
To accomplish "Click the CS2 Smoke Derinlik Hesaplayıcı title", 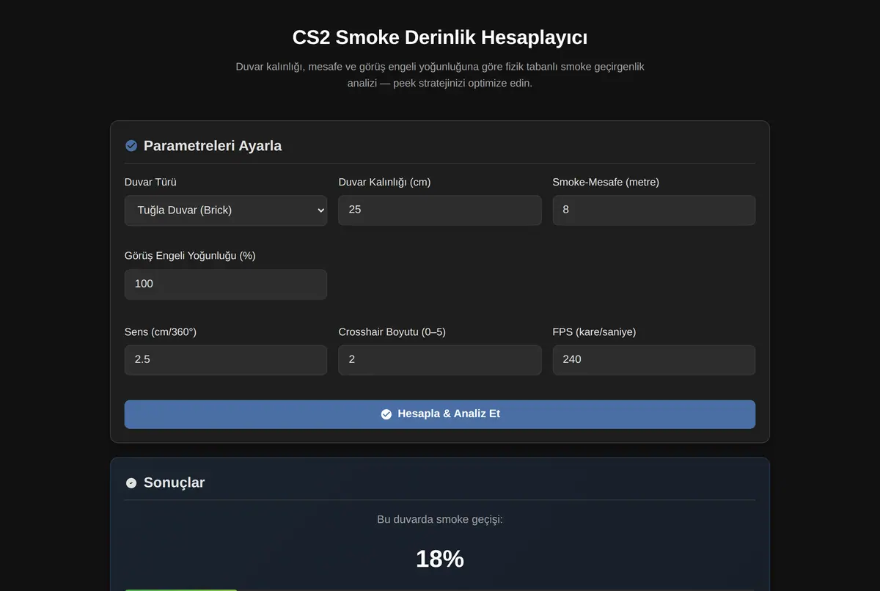I will (x=440, y=37).
